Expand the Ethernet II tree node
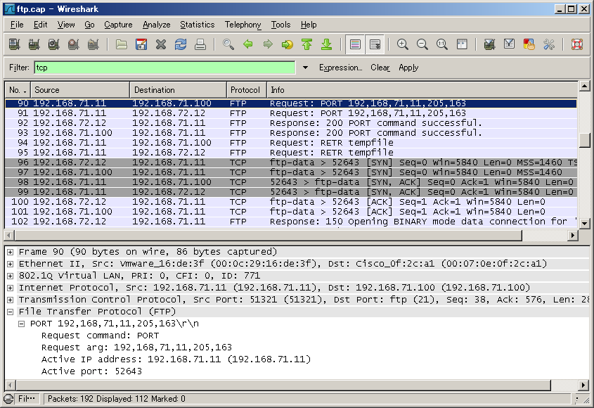 pyautogui.click(x=11, y=264)
